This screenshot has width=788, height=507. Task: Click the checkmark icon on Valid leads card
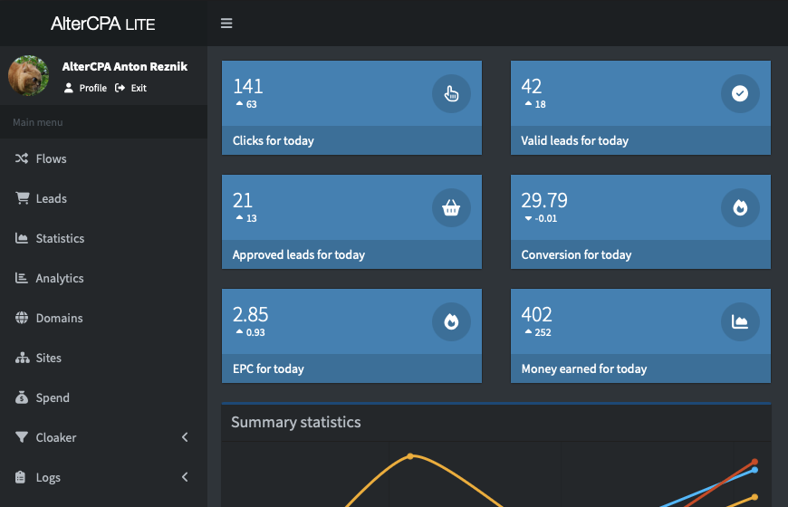tap(740, 93)
